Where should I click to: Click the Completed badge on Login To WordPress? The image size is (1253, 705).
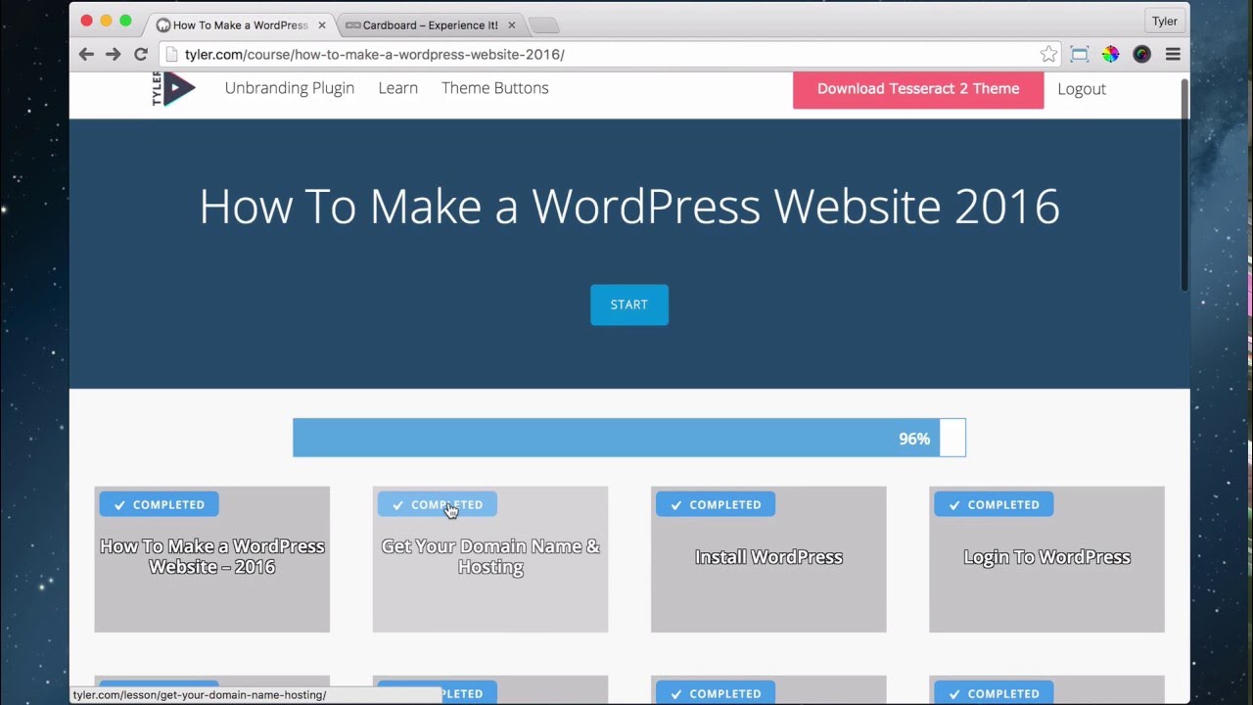[994, 504]
